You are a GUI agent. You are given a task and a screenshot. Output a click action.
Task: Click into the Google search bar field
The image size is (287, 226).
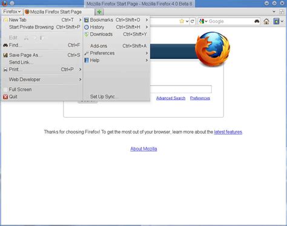point(231,21)
